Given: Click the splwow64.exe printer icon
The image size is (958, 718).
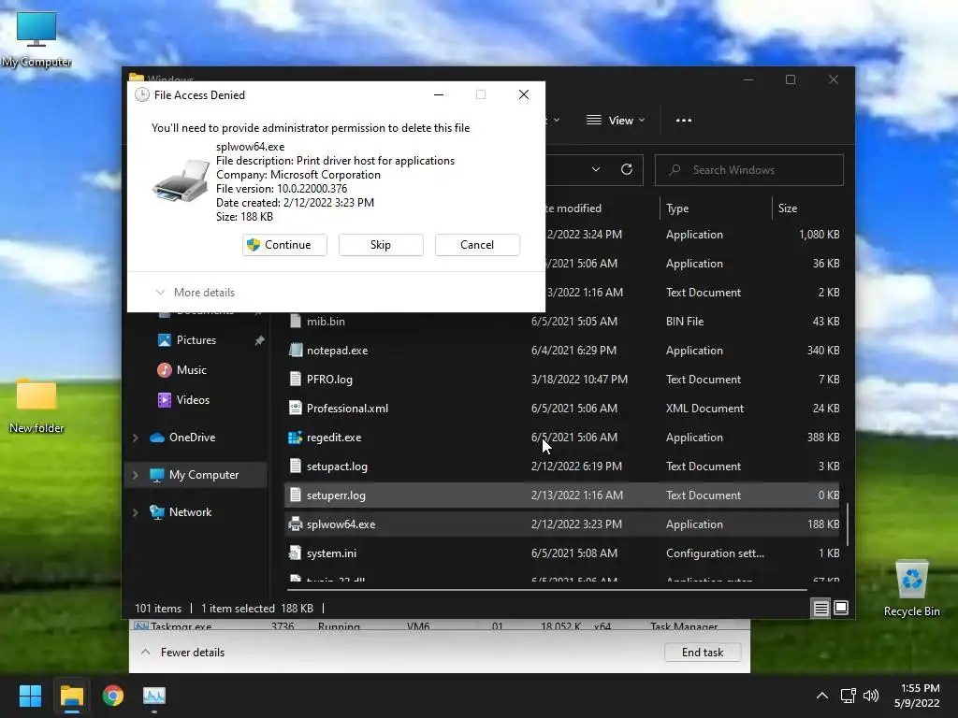Looking at the screenshot, I should [x=296, y=524].
